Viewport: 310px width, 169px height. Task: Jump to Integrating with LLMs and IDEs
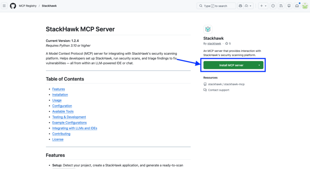(75, 128)
